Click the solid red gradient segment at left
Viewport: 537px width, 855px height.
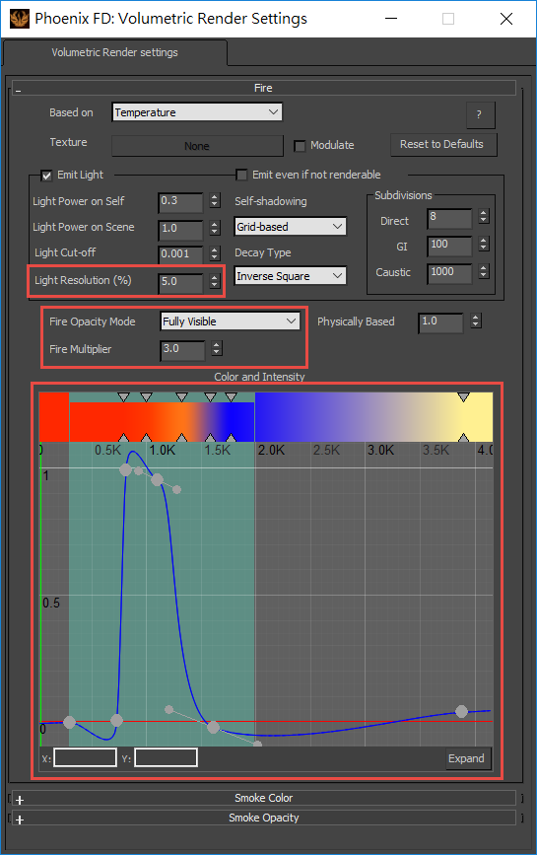coord(54,417)
